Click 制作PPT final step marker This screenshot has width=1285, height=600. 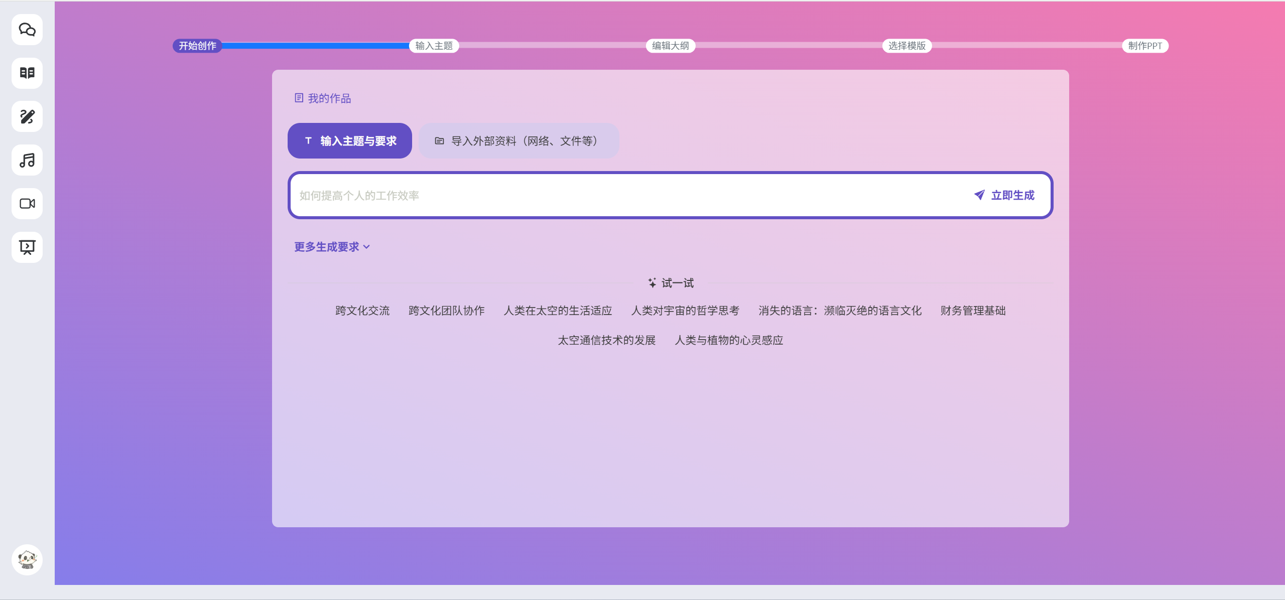pos(1145,46)
